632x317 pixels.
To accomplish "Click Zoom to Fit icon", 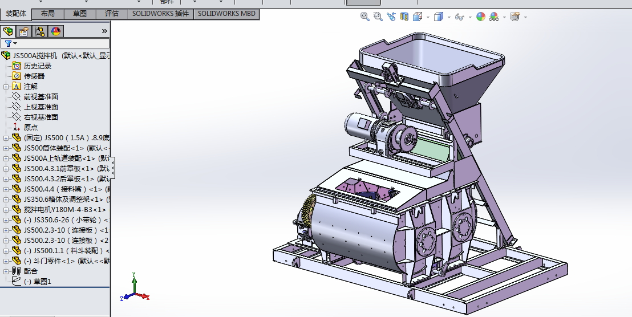I will [x=364, y=17].
